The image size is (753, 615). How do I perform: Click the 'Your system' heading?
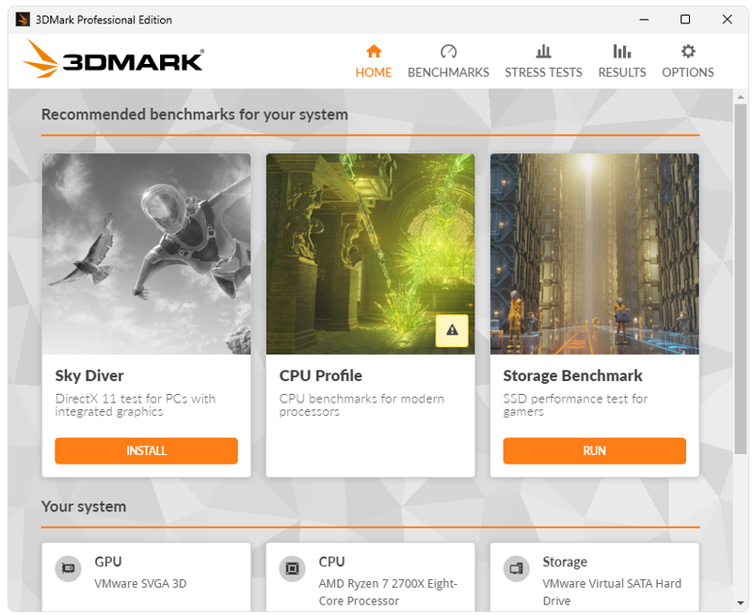(84, 507)
